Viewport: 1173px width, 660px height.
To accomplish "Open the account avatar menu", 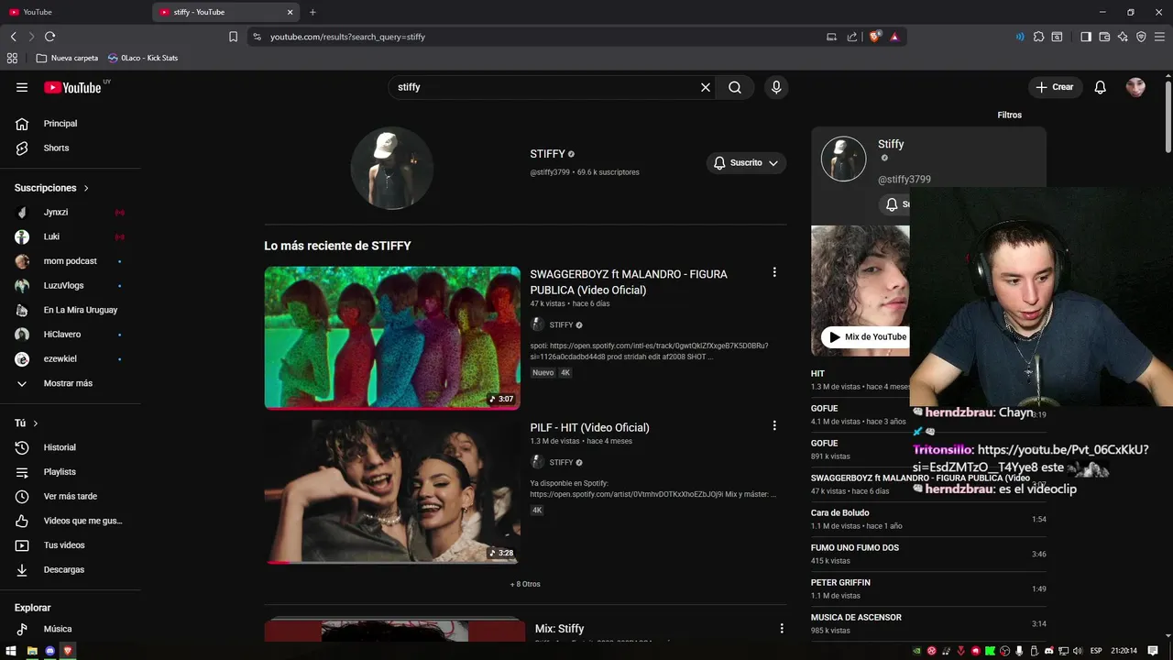I will point(1135,87).
